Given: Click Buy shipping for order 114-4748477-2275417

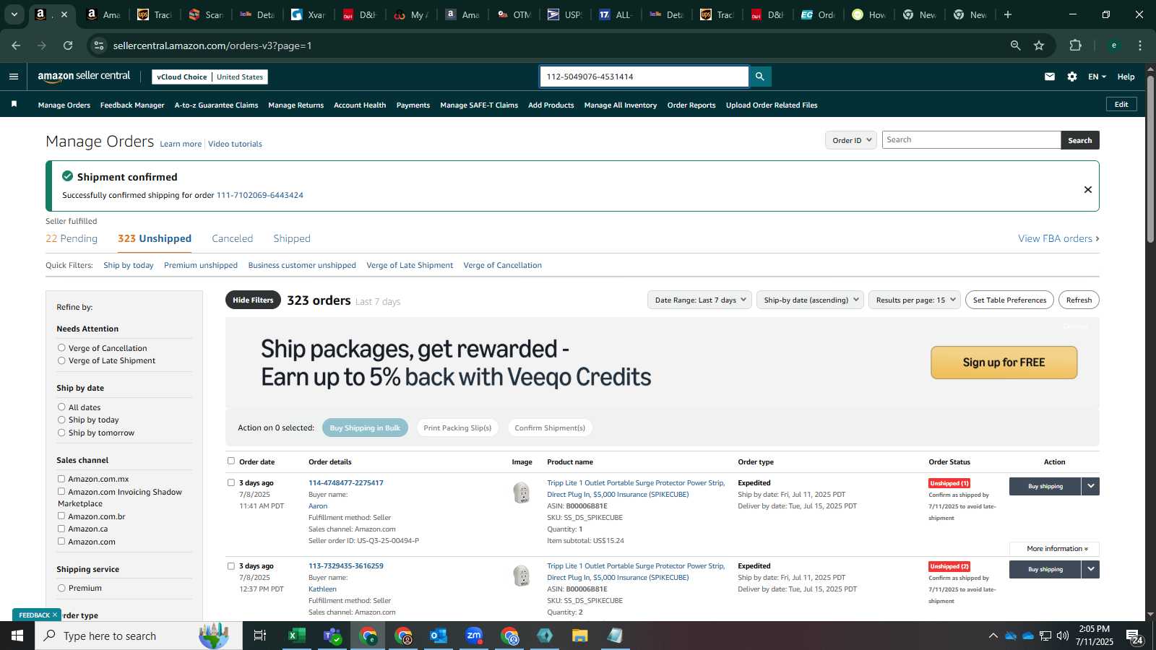Looking at the screenshot, I should 1045,486.
